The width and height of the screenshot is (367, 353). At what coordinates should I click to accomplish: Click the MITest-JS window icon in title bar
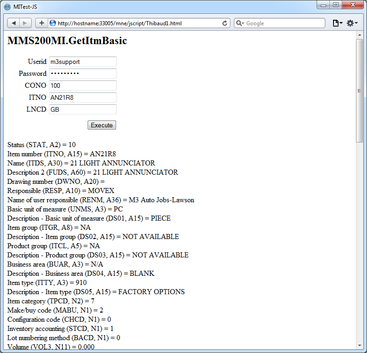pos(7,6)
